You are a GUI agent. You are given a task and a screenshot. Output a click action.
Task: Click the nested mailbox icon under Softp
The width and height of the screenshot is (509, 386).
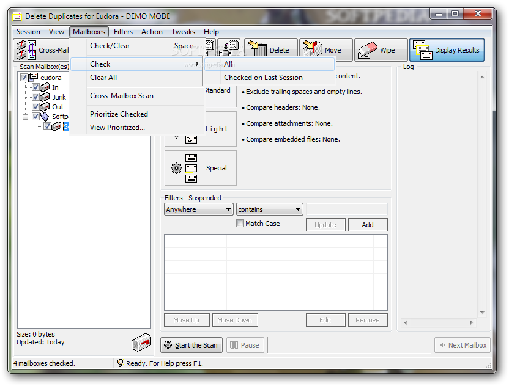point(56,126)
